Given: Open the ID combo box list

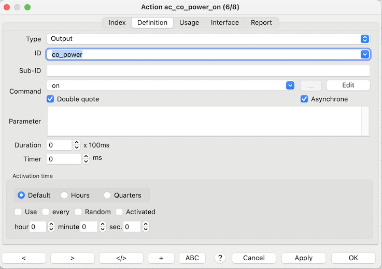Looking at the screenshot, I should [364, 54].
